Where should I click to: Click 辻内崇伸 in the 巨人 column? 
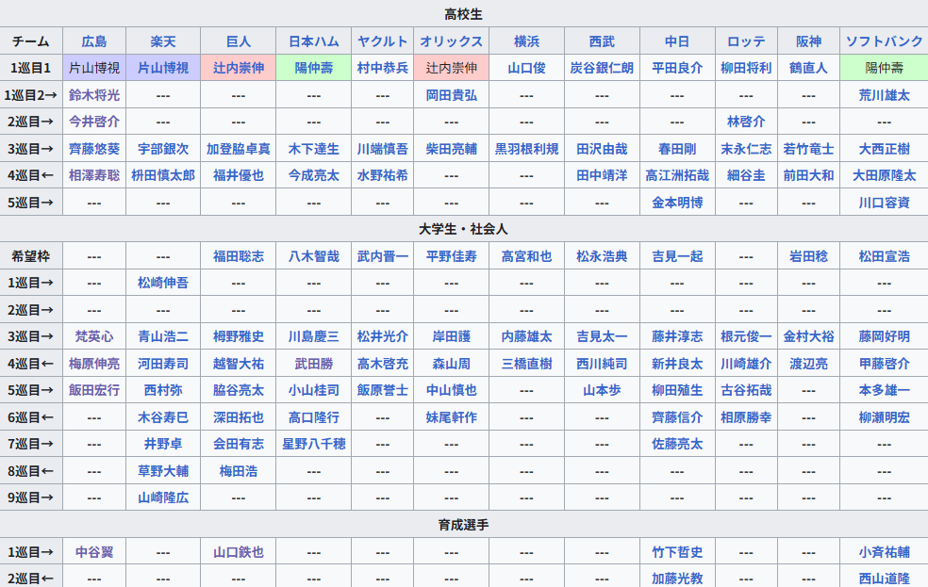click(238, 68)
